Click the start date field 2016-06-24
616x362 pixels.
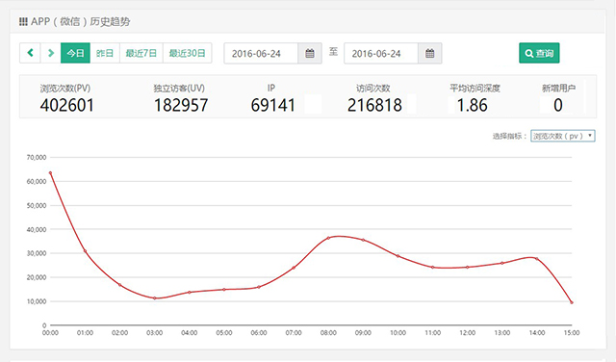pos(261,54)
